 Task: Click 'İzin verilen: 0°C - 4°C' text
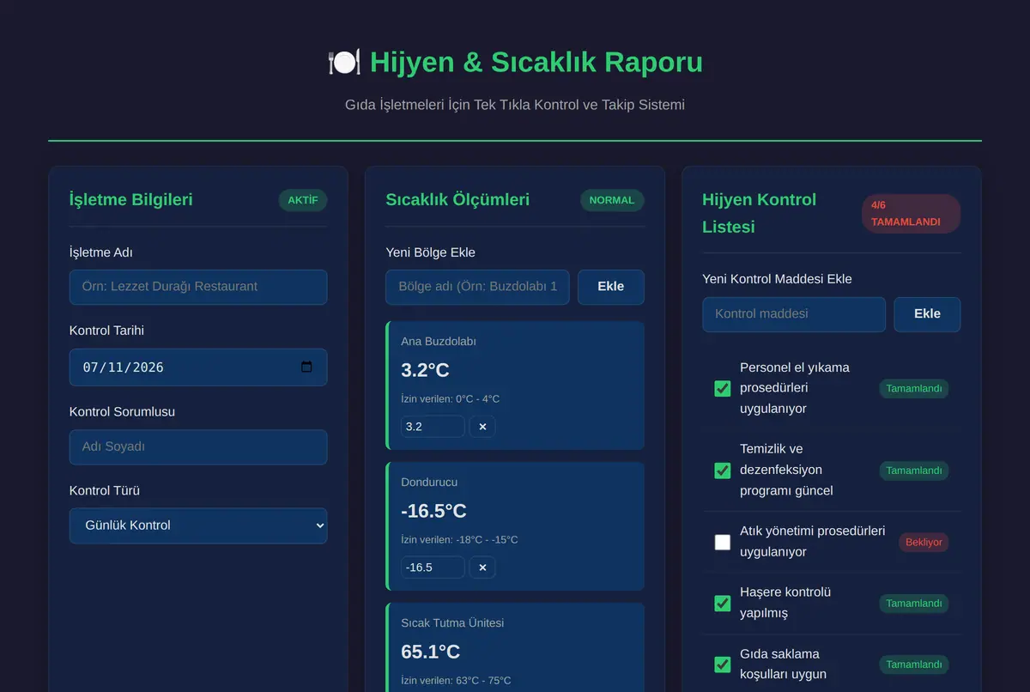click(450, 399)
